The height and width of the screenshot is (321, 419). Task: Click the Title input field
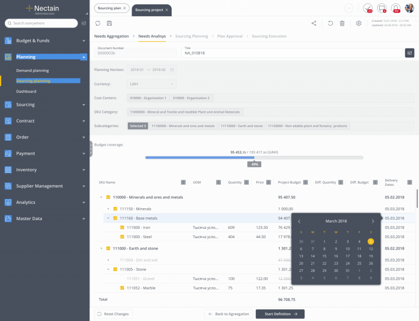click(292, 53)
